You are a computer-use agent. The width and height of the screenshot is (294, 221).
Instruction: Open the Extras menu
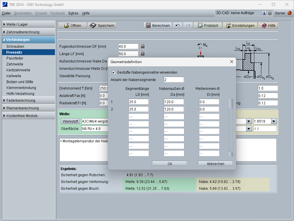point(73,13)
